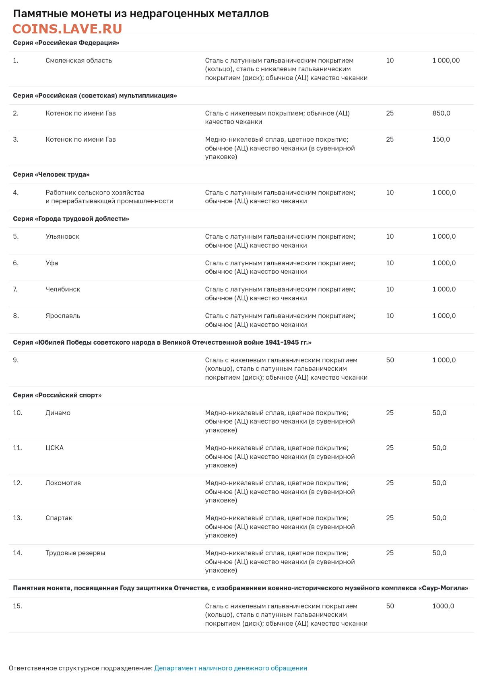Click the Серия «Человек труда» heading
The image size is (483, 676).
51,174
